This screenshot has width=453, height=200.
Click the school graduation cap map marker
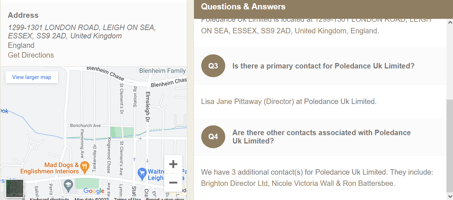(x=68, y=186)
